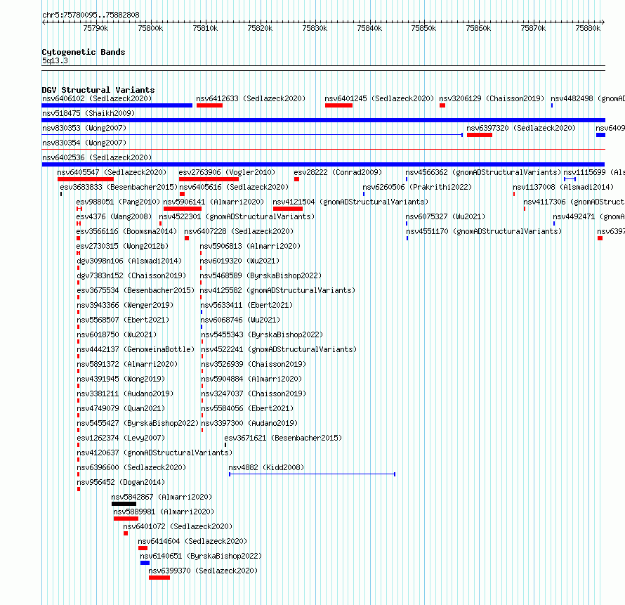
Task: Click nsv5906141 (Almarri2020) label
Action: [x=213, y=202]
